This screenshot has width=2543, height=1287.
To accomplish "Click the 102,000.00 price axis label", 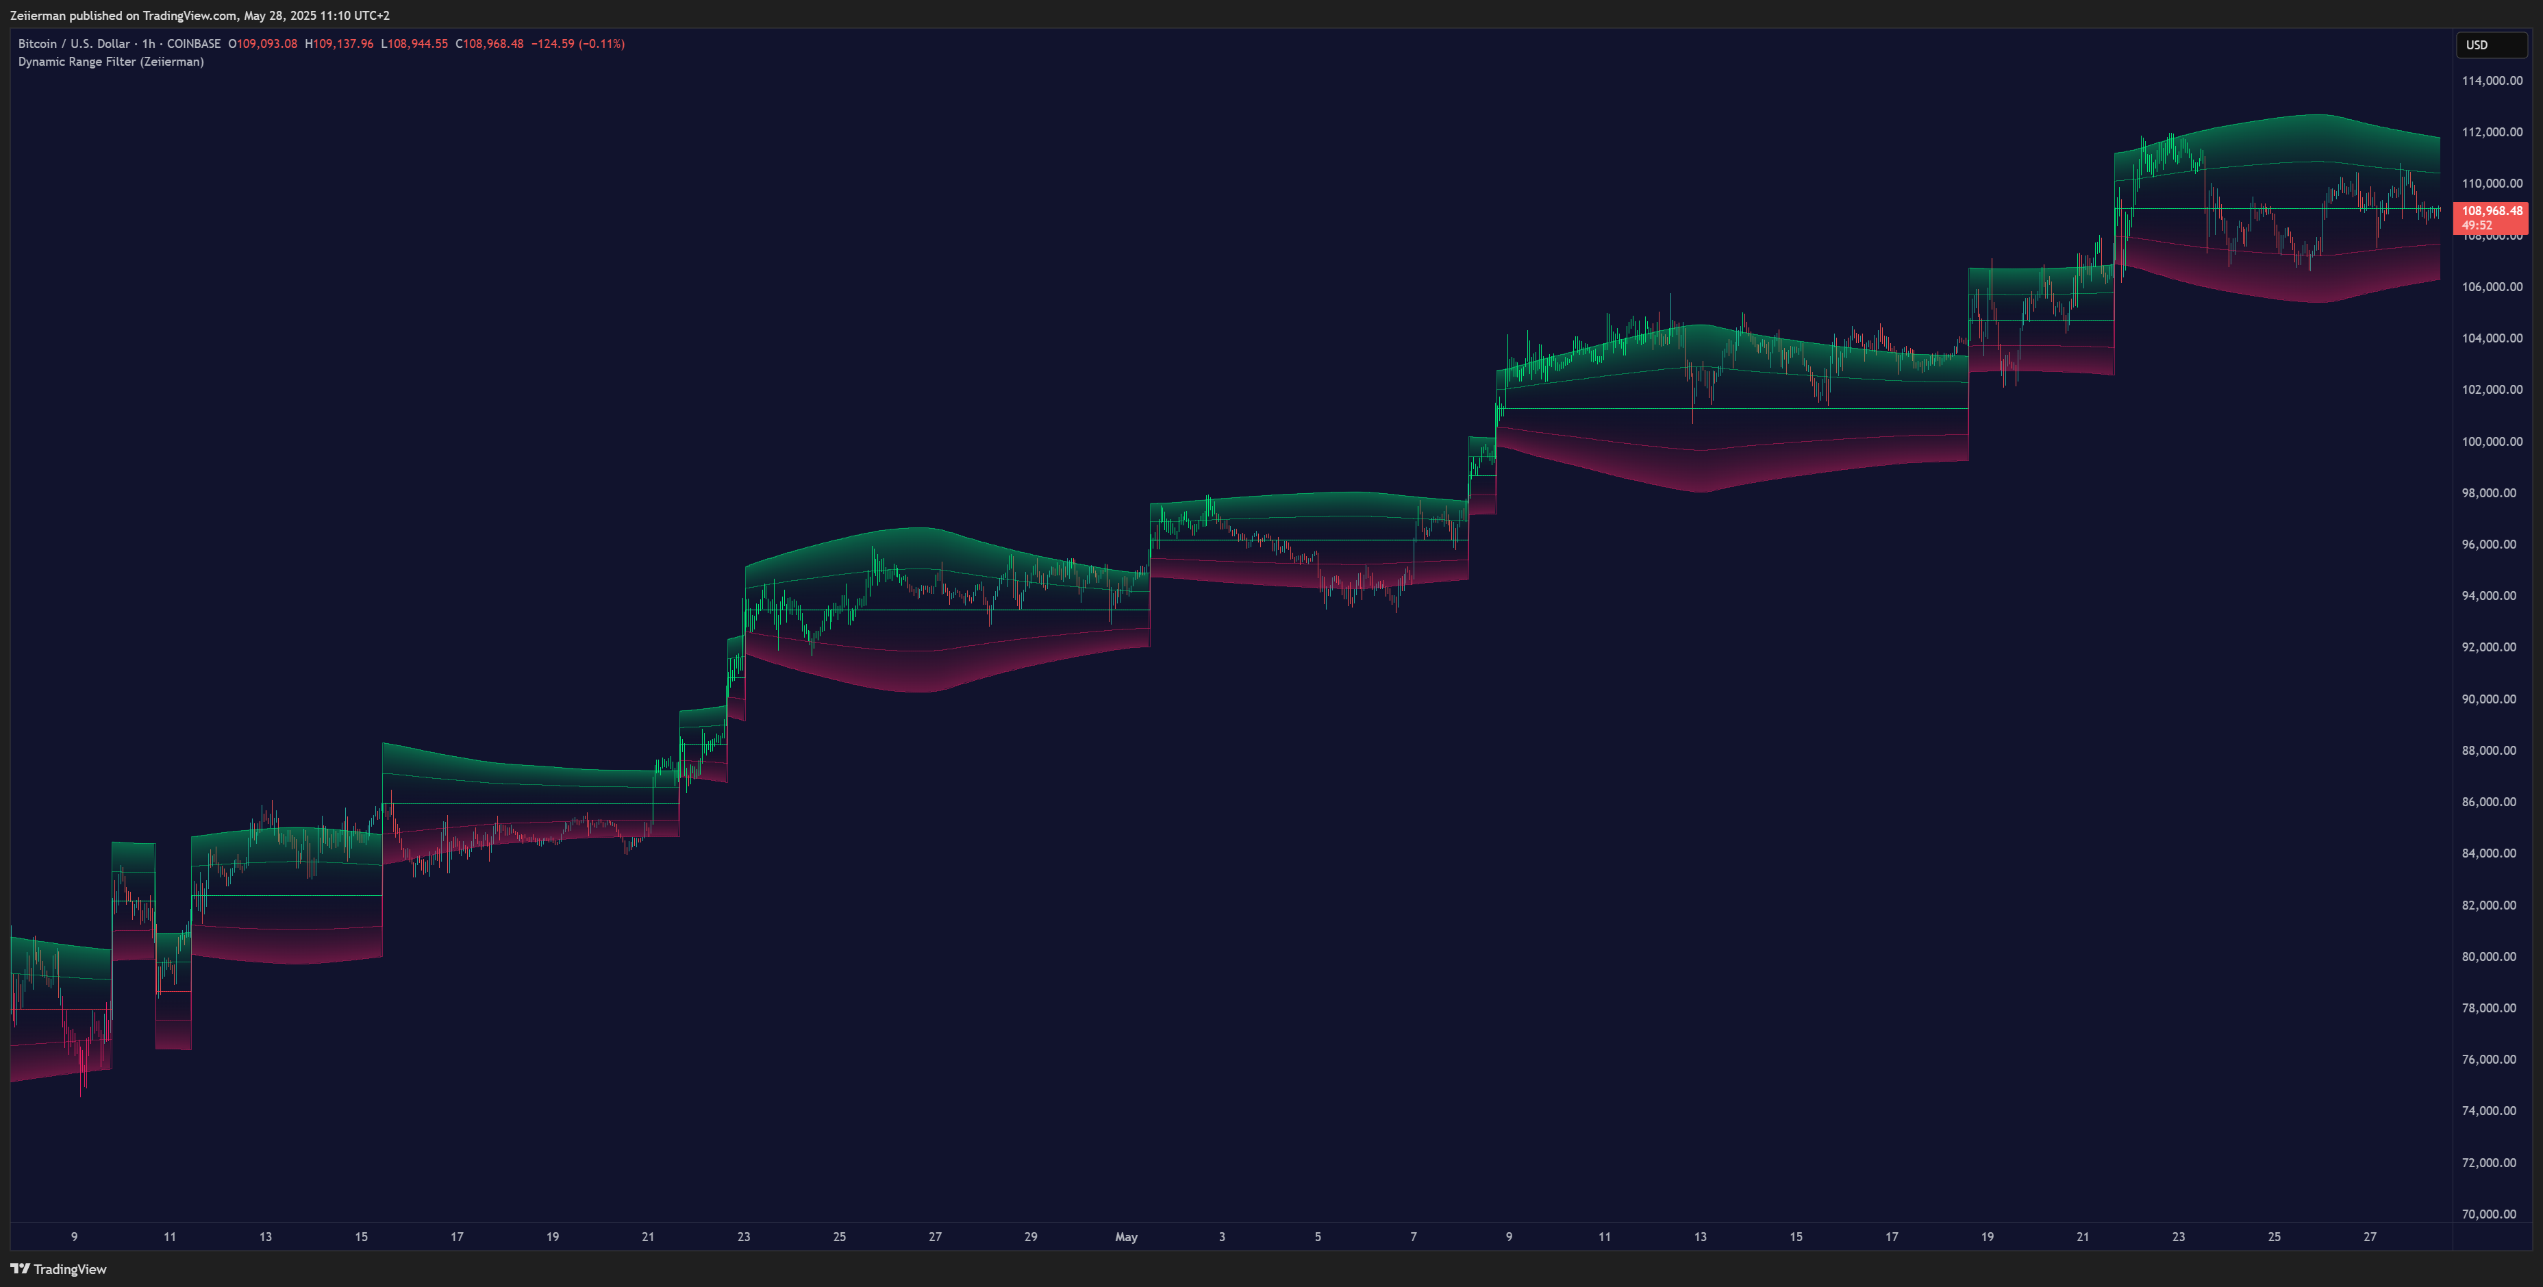I will 2492,390.
